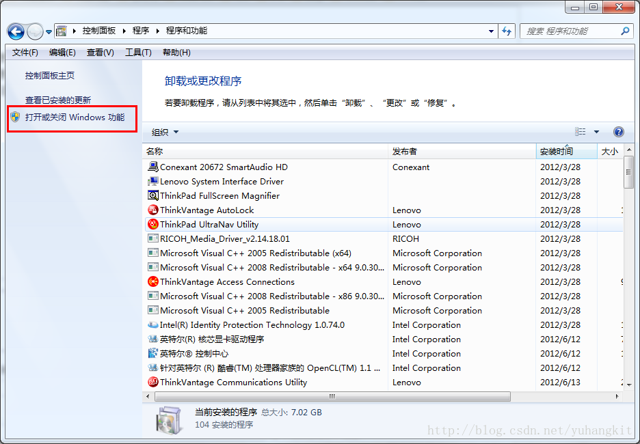Click the Visual C++ 2008 x86 9.0.30 icon
The height and width of the screenshot is (444, 640).
pos(152,296)
